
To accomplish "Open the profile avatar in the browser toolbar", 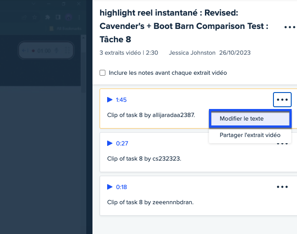I will click(68, 17).
